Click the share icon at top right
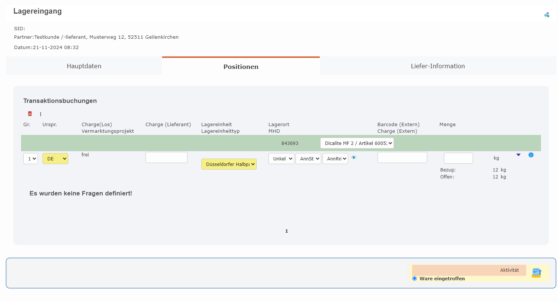 [547, 15]
